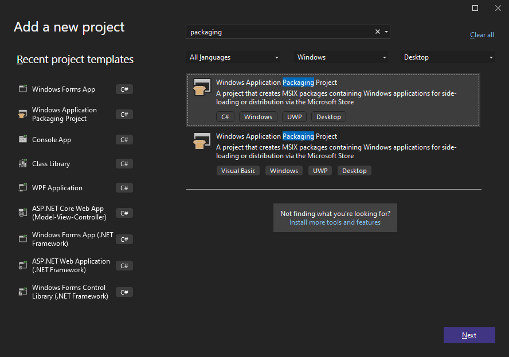
Task: Open the search history dropdown arrow
Action: pos(386,32)
